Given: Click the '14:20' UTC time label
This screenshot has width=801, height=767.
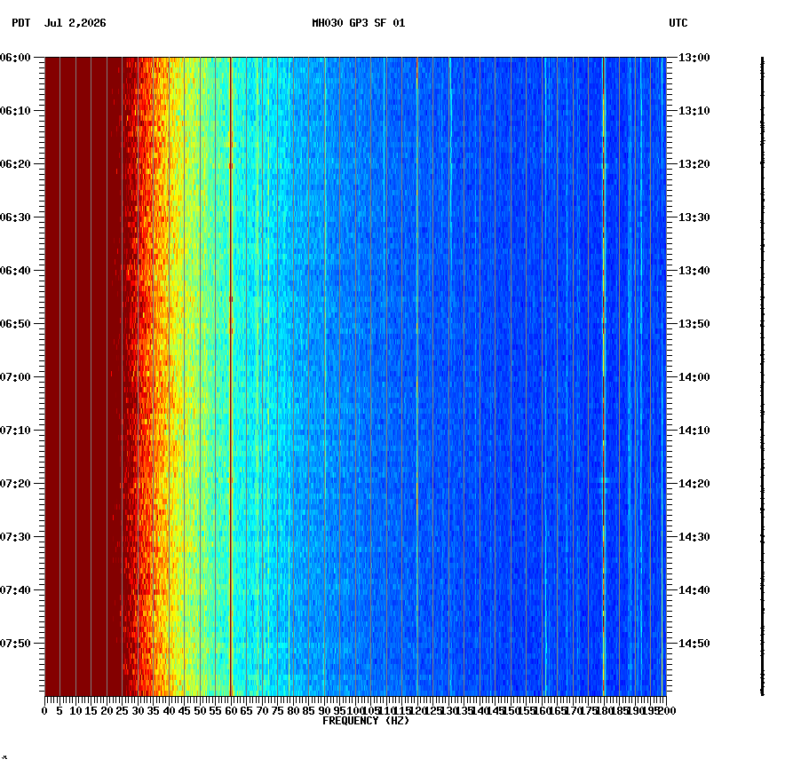Looking at the screenshot, I should coord(694,483).
